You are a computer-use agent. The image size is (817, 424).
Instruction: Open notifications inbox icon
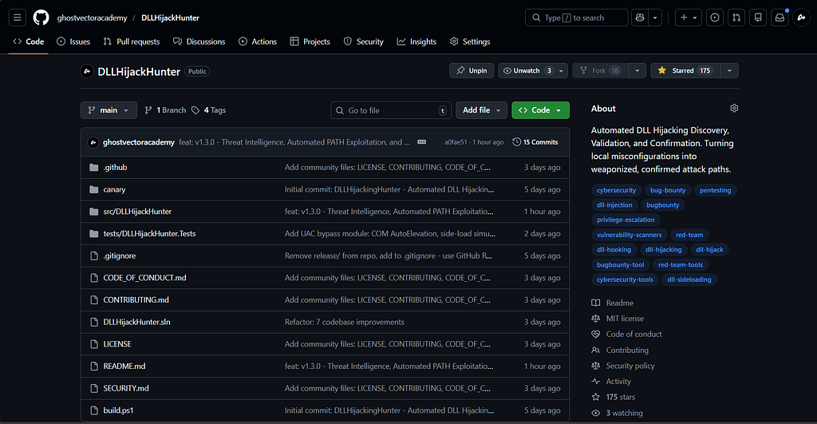[x=780, y=18]
